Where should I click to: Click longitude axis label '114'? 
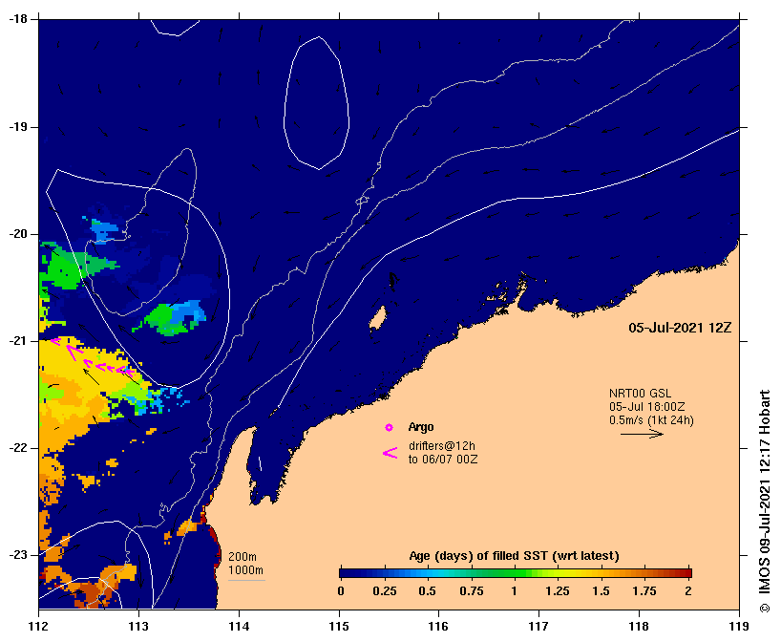pos(239,627)
